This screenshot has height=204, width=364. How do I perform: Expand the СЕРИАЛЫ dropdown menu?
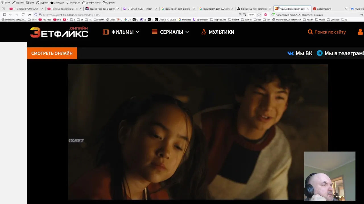[170, 32]
